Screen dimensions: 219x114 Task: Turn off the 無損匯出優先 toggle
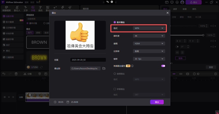(x=163, y=66)
